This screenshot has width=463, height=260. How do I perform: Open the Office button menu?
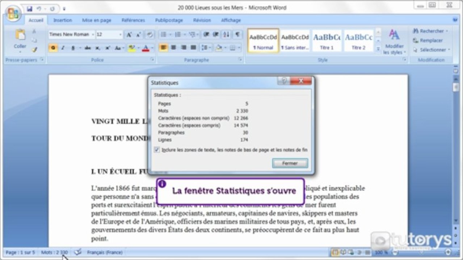coord(13,14)
